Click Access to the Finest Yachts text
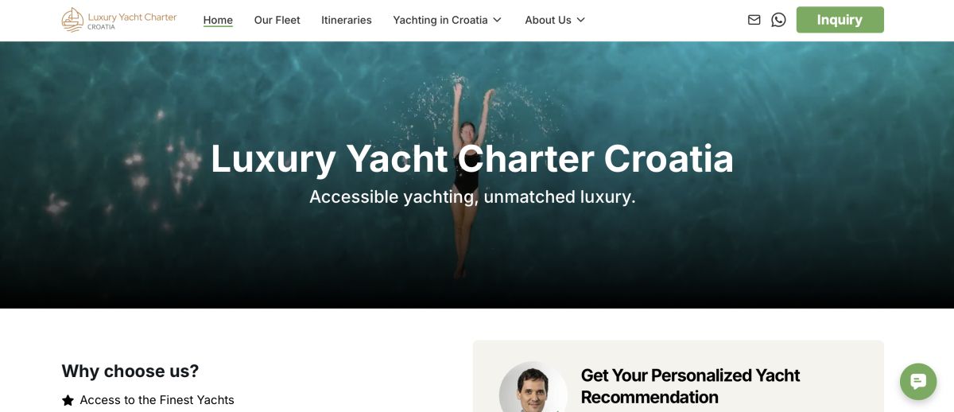This screenshot has height=412, width=954. [x=157, y=400]
